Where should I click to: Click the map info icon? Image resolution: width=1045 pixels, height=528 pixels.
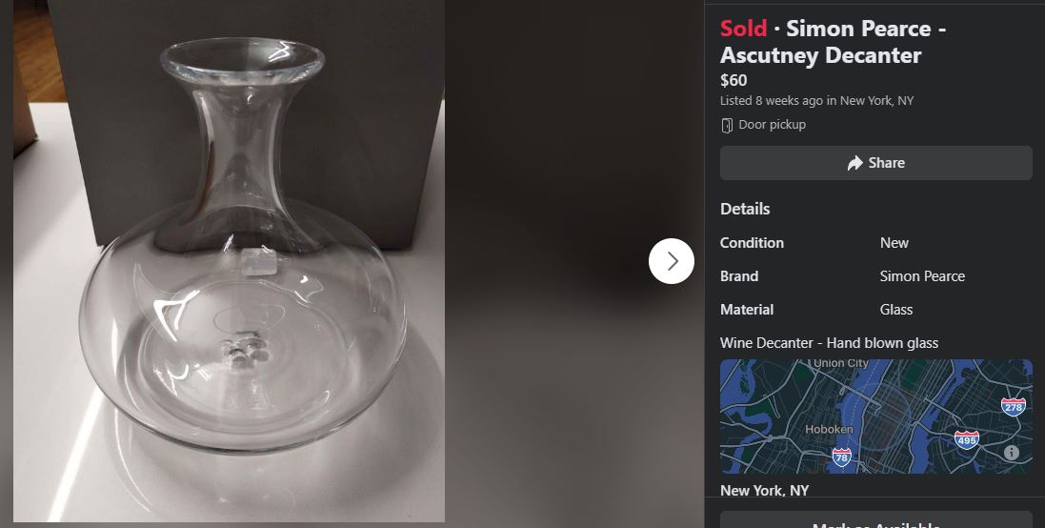[x=1012, y=453]
